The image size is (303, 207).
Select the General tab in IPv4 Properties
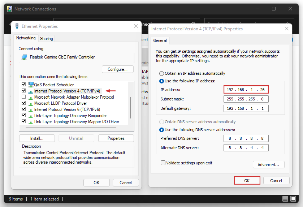click(x=160, y=40)
